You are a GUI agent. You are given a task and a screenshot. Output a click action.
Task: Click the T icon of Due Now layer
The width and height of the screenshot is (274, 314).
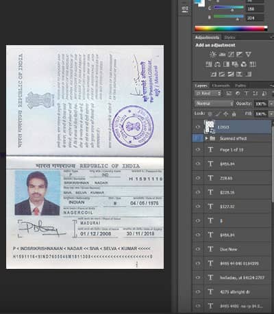(210, 249)
